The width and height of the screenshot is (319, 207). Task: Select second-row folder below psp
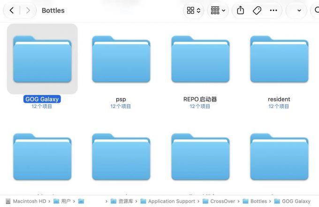click(121, 157)
